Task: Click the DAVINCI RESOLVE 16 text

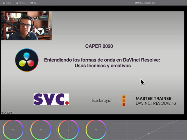Action: click(156, 103)
